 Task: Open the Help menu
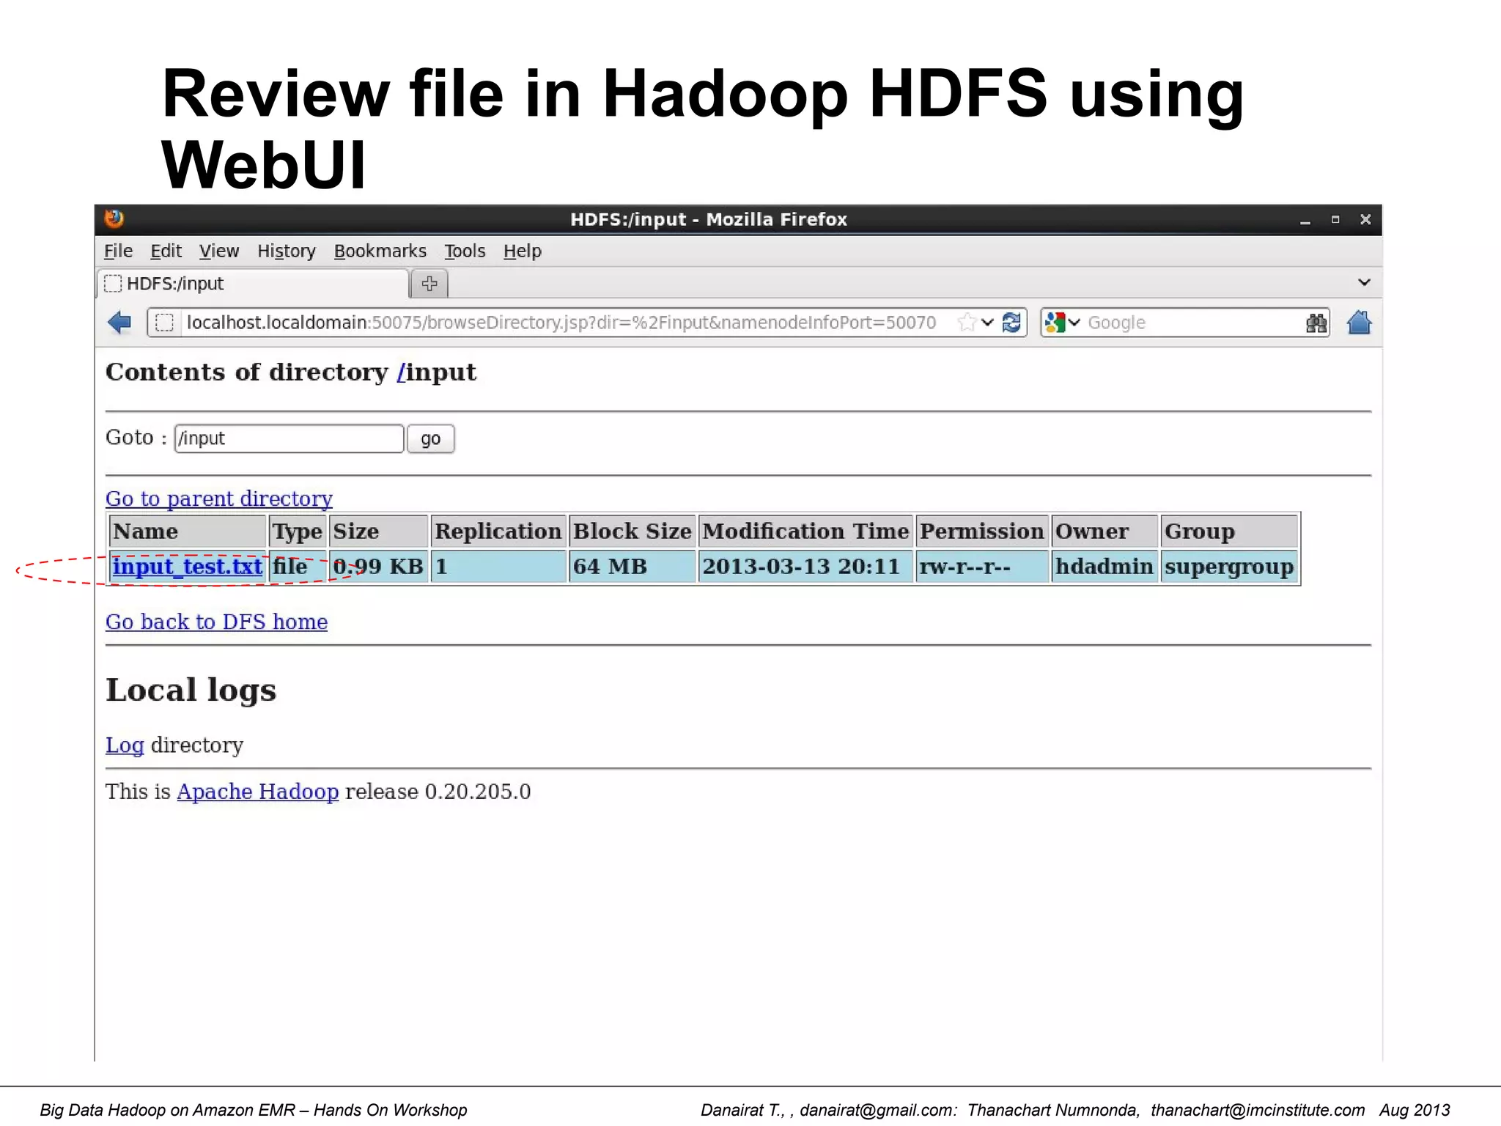coord(522,251)
